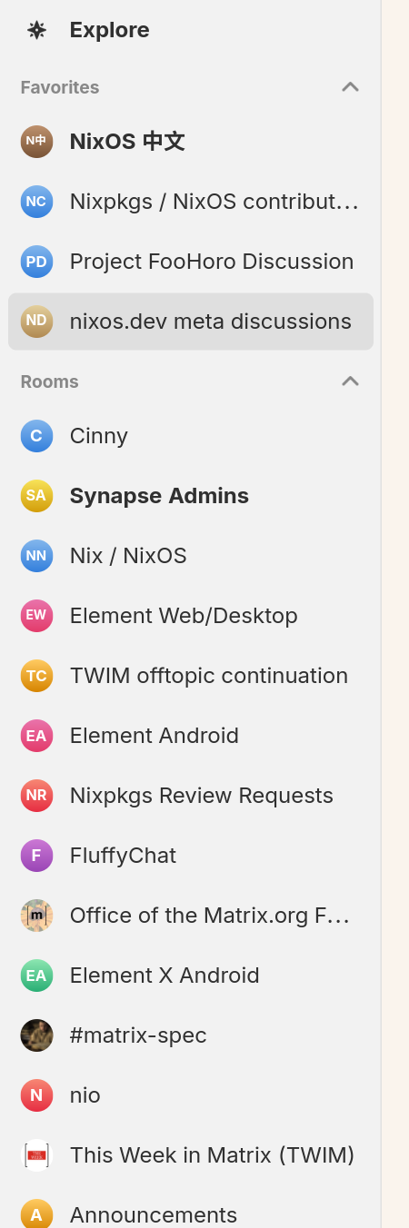Screen dimensions: 409x1228
Task: Click the Office of the Matrix.org avatar
Action: pos(36,916)
